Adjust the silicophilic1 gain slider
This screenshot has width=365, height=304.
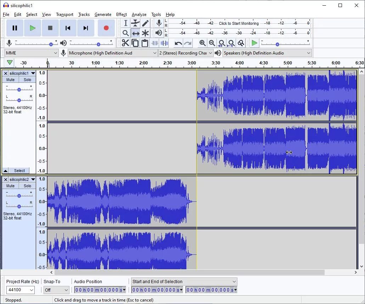click(18, 89)
